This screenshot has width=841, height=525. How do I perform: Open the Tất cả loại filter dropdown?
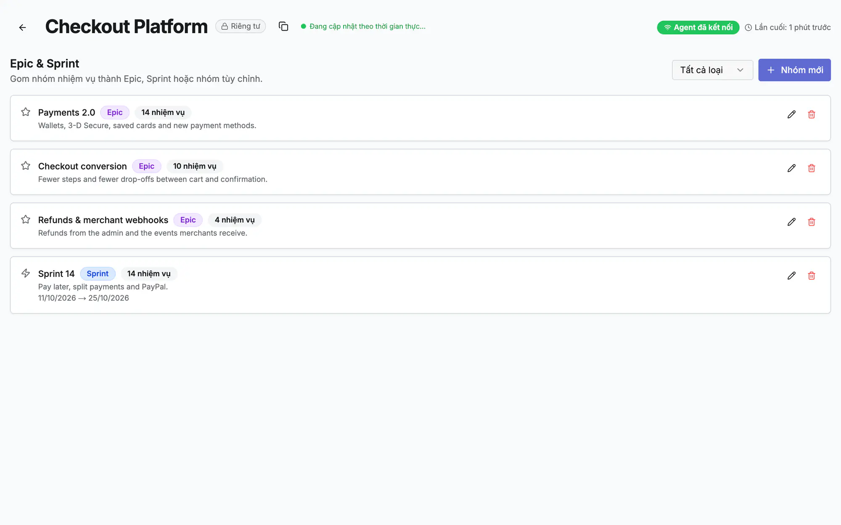point(712,70)
